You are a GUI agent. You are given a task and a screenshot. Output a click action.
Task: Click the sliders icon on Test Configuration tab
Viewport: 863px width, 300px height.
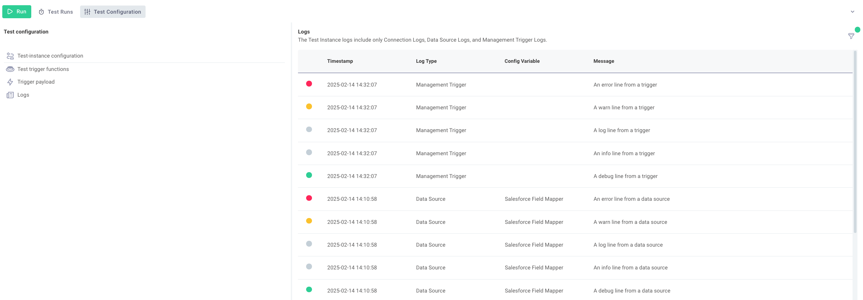click(x=87, y=11)
